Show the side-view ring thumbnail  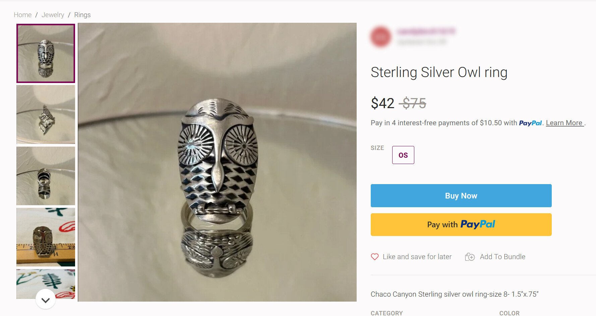[46, 114]
